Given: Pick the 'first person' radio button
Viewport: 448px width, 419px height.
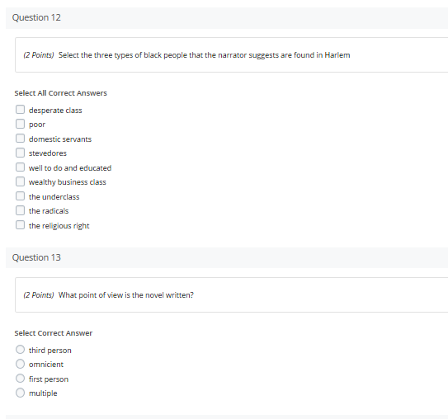Looking at the screenshot, I should [20, 379].
